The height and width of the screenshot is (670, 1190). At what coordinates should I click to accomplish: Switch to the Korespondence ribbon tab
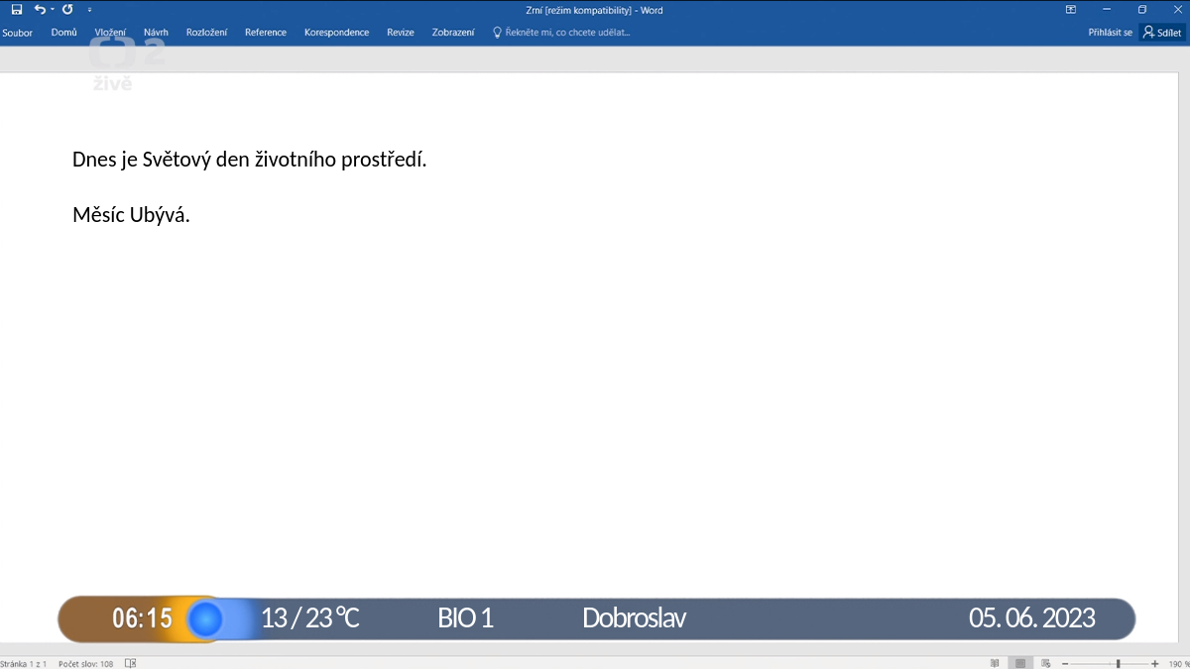[336, 33]
